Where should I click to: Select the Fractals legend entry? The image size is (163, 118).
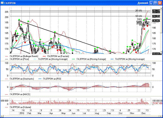tap(56, 56)
